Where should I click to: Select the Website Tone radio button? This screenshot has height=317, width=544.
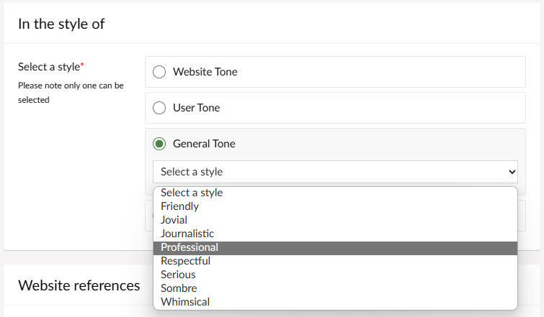click(x=159, y=72)
